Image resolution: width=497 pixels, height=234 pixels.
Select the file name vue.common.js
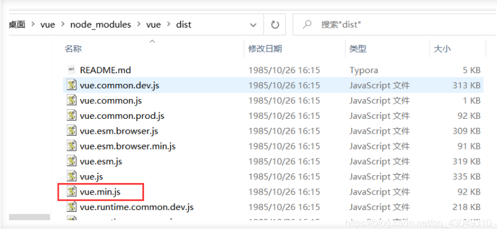(110, 101)
